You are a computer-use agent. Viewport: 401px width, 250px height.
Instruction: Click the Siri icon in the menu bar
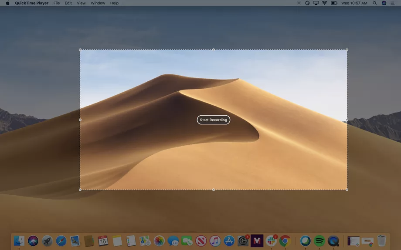tap(384, 3)
